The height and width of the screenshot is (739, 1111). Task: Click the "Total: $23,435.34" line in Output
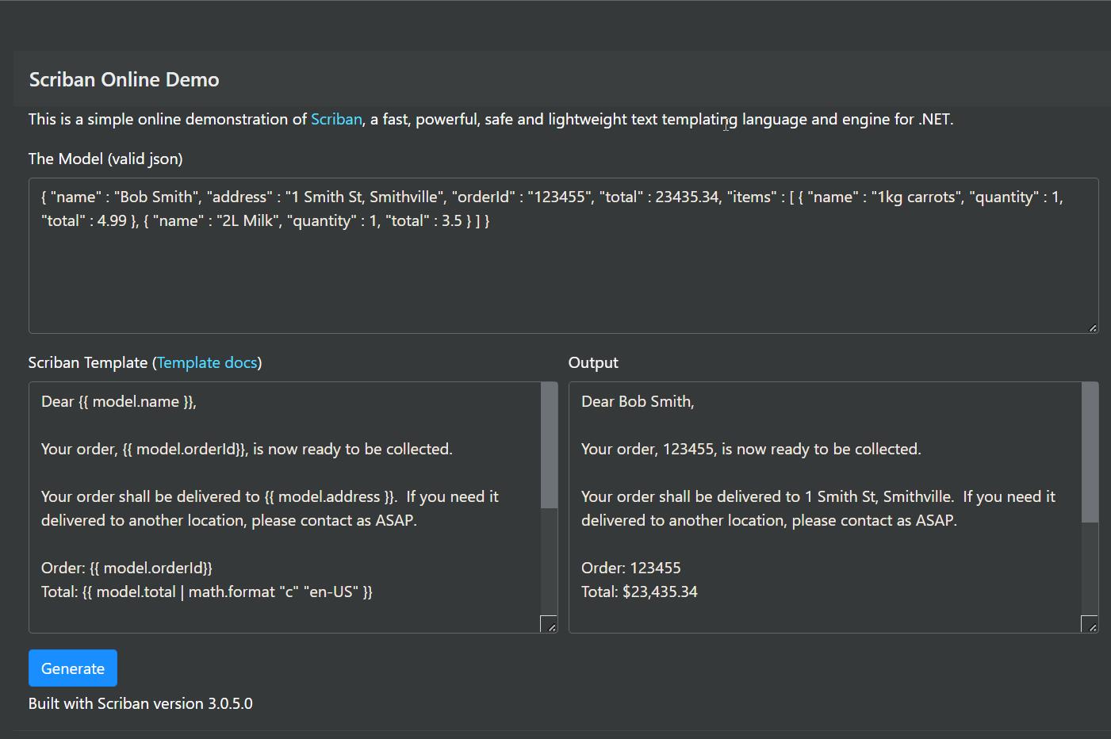[x=639, y=592]
